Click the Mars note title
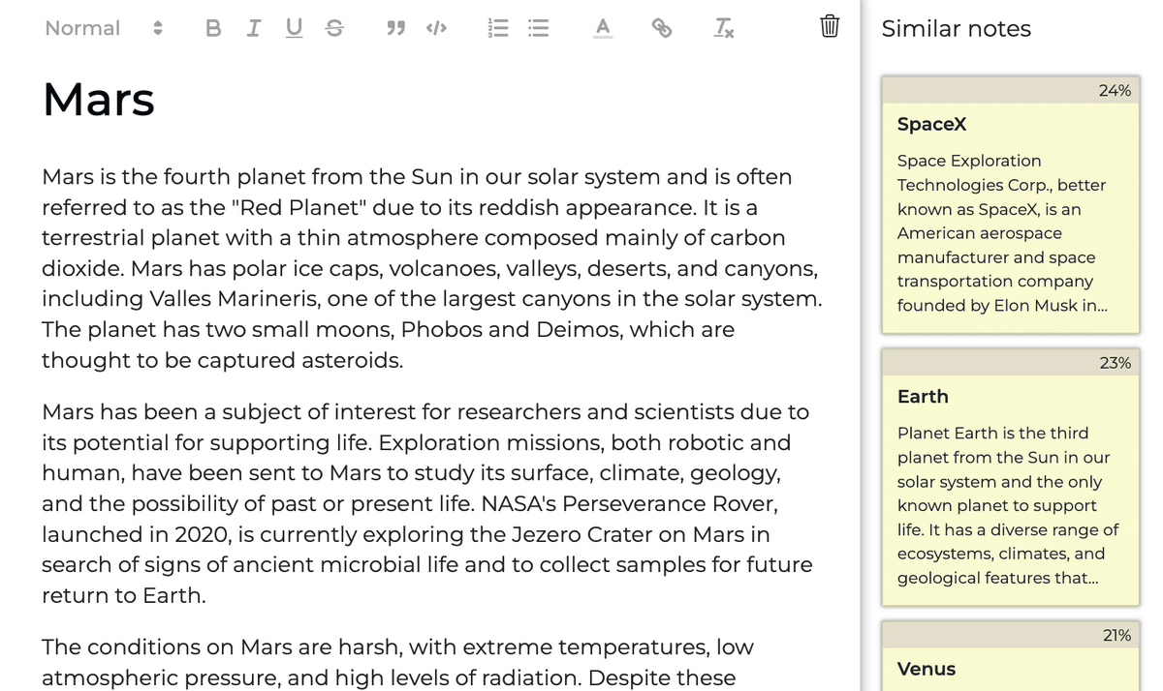Image resolution: width=1163 pixels, height=691 pixels. (x=99, y=99)
